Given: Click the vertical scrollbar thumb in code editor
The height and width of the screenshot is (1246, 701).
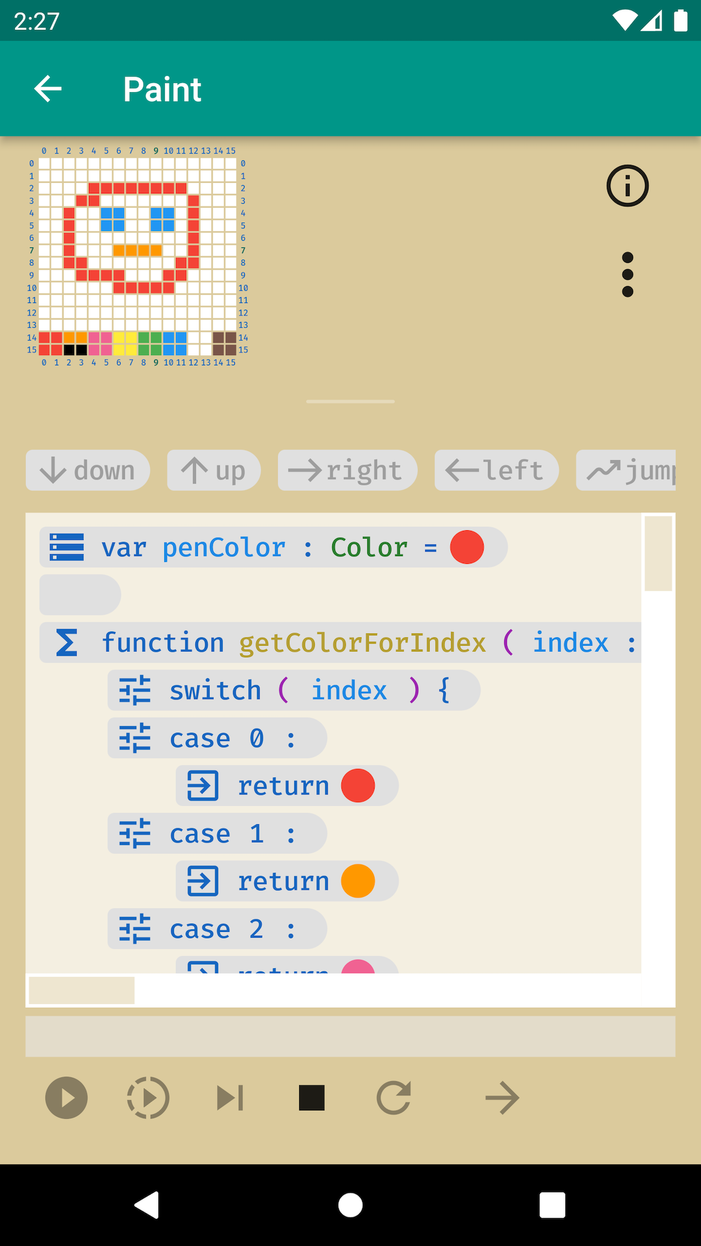Looking at the screenshot, I should click(658, 553).
